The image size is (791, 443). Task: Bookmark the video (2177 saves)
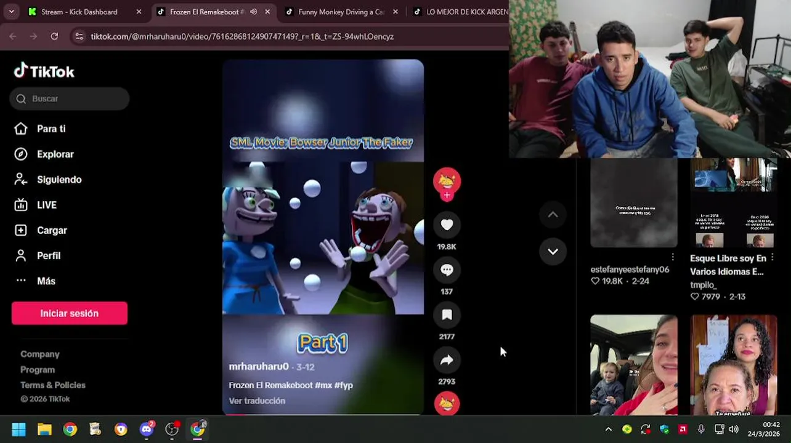[x=447, y=315]
